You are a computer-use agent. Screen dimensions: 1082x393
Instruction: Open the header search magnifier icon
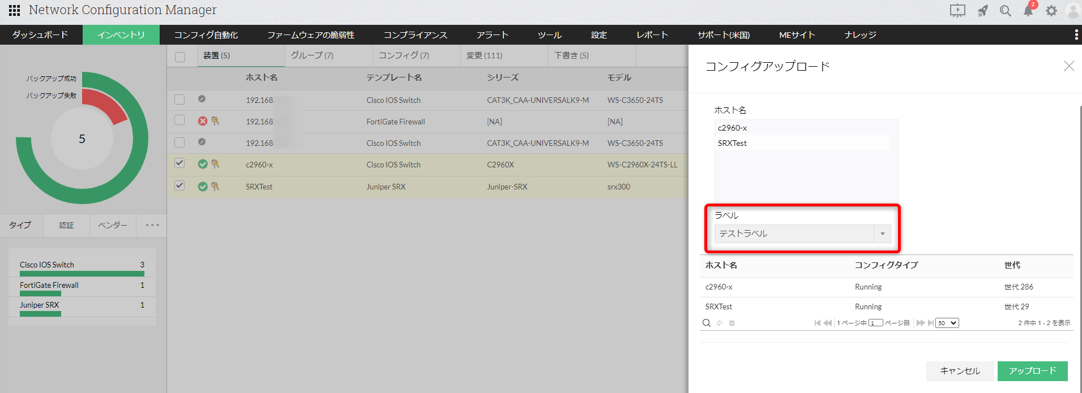pos(1005,11)
